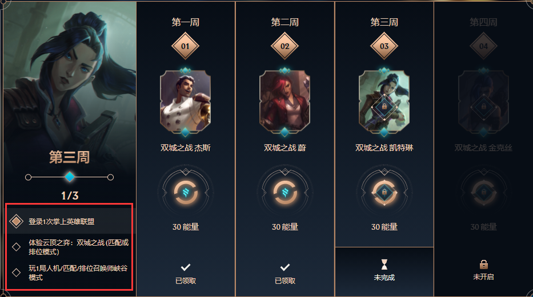Toggle the 登录1次掌上英雄联盟 mission diamond
This screenshot has height=297, width=533.
coord(16,221)
